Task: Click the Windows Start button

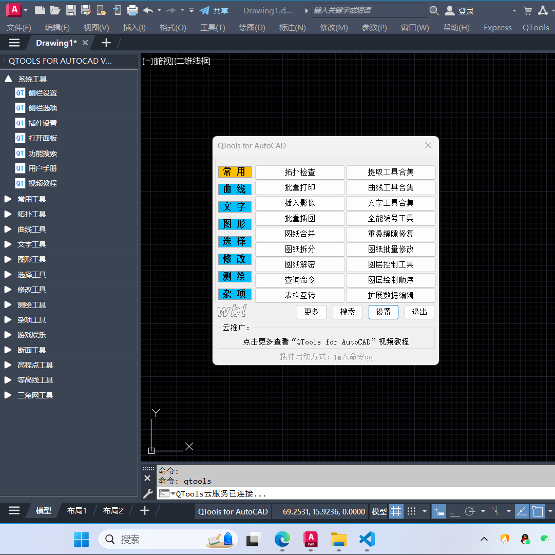Action: pyautogui.click(x=82, y=539)
